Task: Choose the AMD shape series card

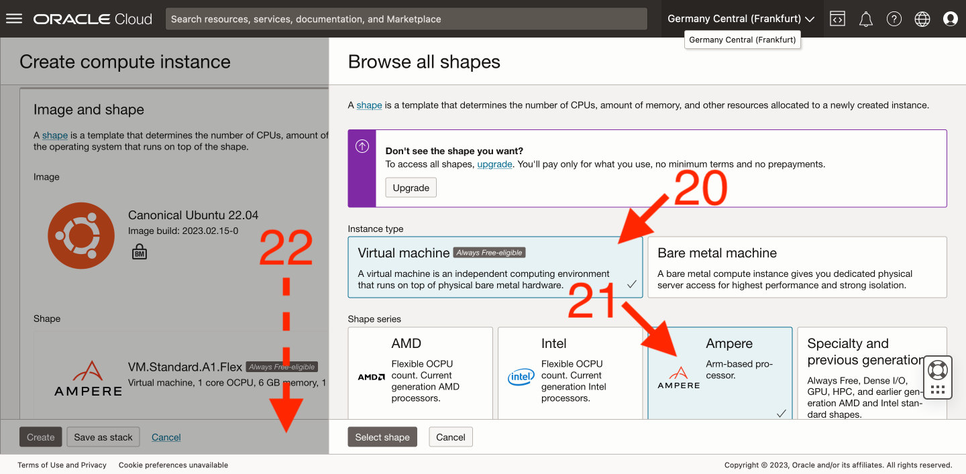Action: [420, 372]
